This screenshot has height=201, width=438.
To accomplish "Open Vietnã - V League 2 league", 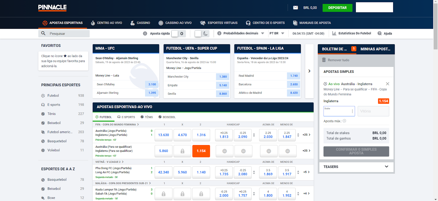I will 109,162.
